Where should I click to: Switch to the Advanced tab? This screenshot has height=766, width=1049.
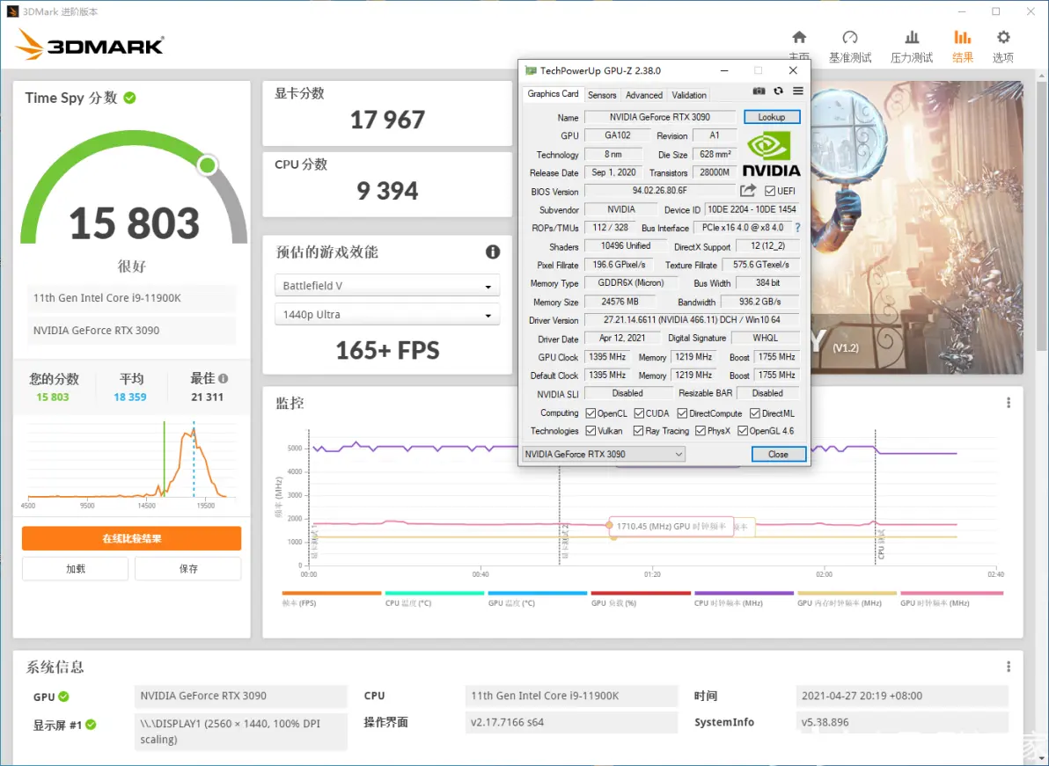643,96
